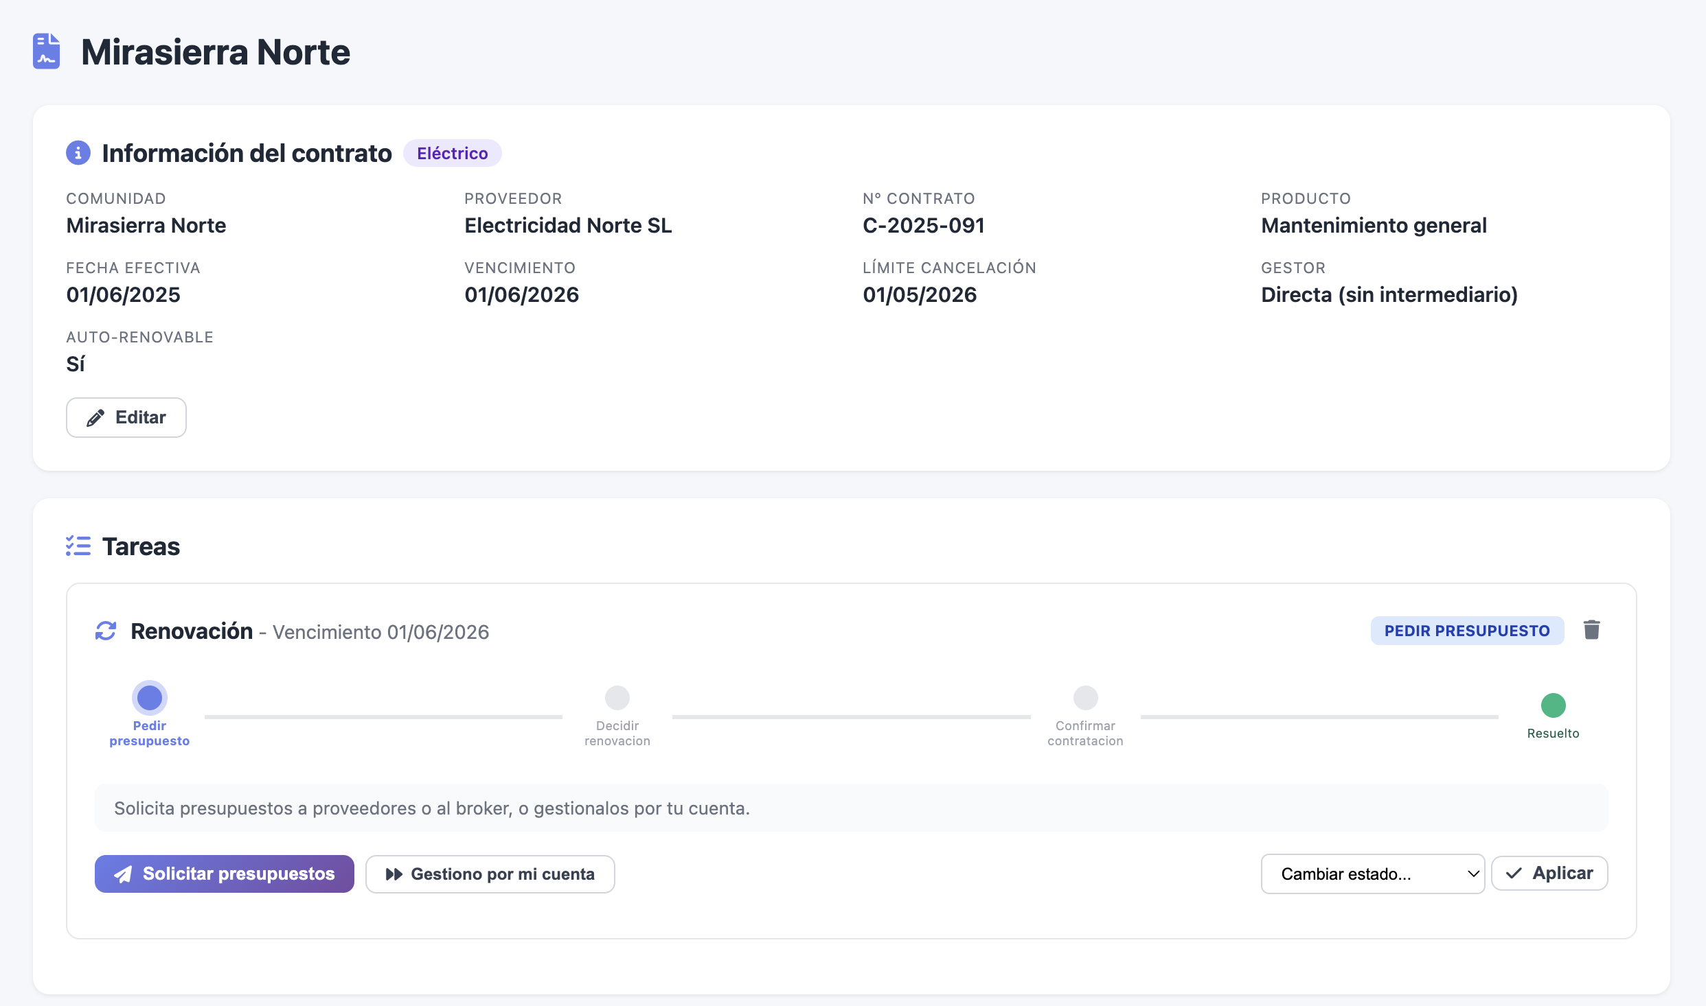This screenshot has width=1706, height=1006.
Task: Click the Confirmar contratacion step label
Action: 1086,733
